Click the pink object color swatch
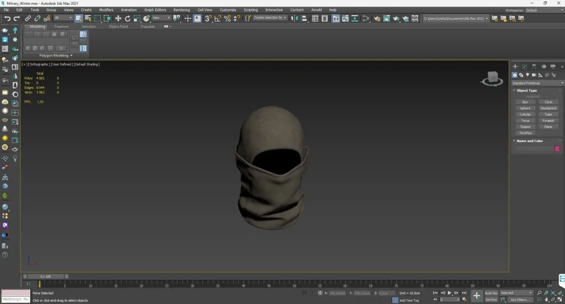Screen dimensions: 565x304 tap(557, 149)
